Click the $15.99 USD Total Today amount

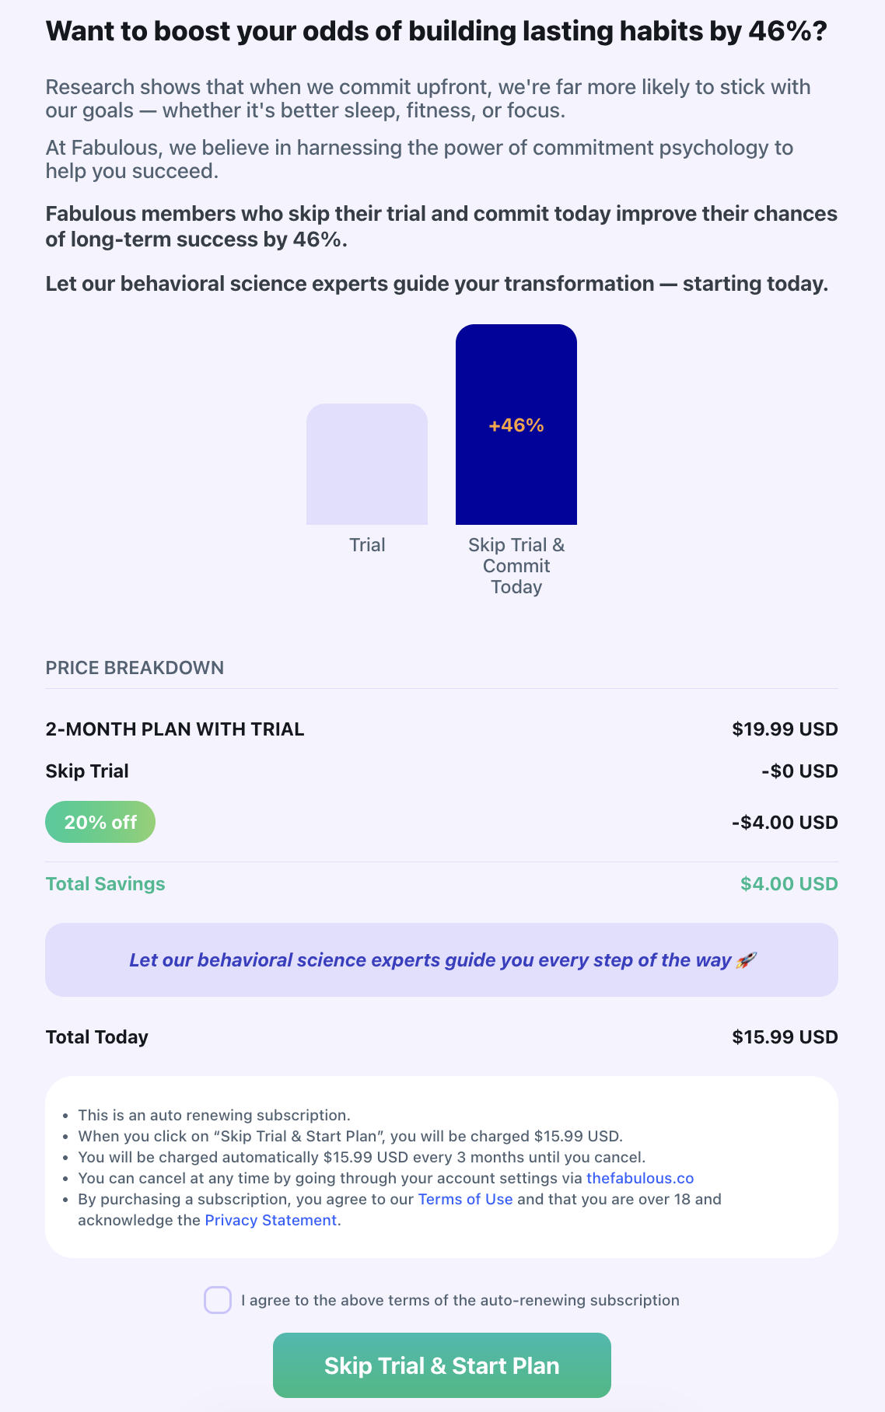point(785,1037)
